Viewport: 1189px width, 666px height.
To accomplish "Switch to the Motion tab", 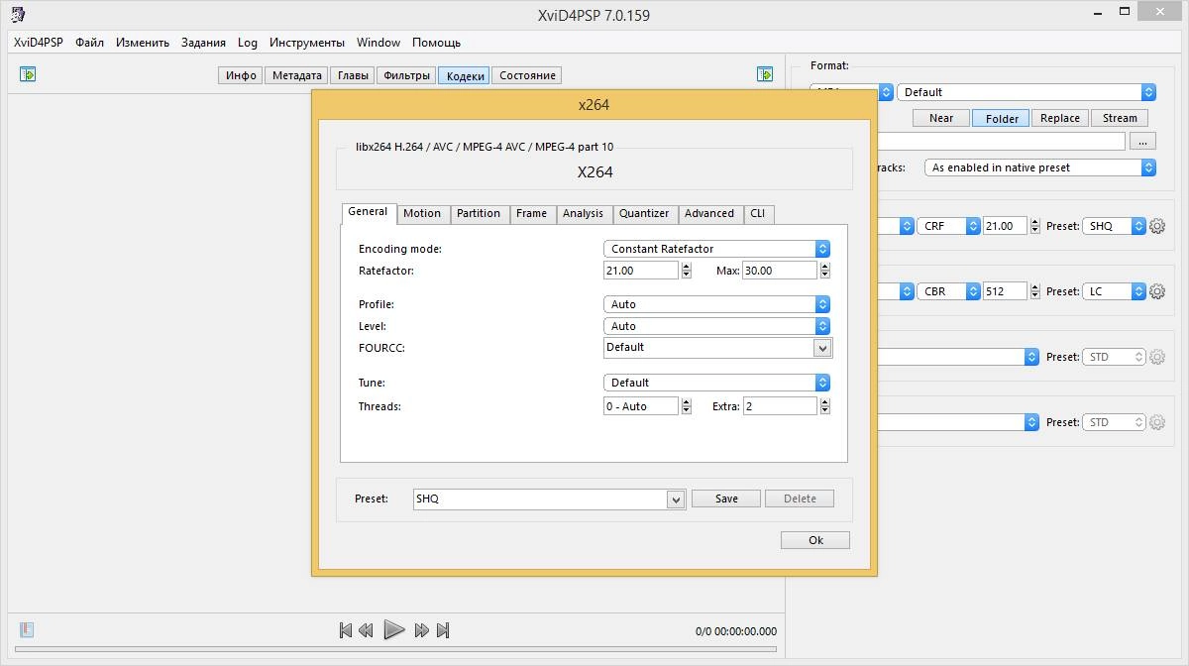I will tap(422, 214).
